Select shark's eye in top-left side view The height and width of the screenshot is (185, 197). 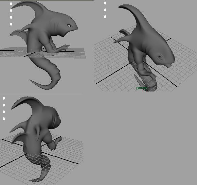pyautogui.click(x=69, y=26)
